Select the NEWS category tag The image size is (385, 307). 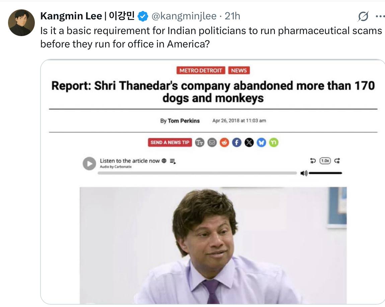[x=239, y=70]
